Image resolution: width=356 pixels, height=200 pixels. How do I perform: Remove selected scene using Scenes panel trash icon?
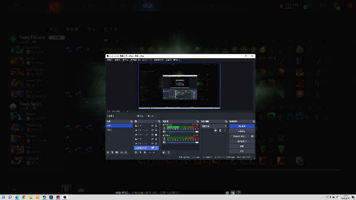pos(113,152)
